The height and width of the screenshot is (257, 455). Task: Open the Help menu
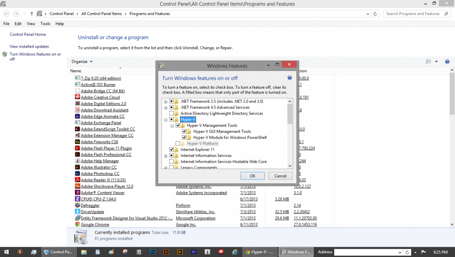(x=60, y=24)
